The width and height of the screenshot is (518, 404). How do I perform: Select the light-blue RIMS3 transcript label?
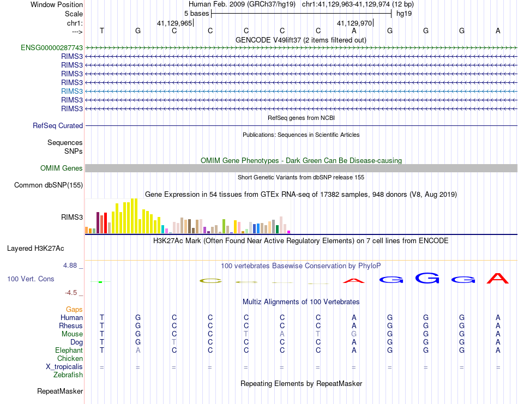pos(71,91)
